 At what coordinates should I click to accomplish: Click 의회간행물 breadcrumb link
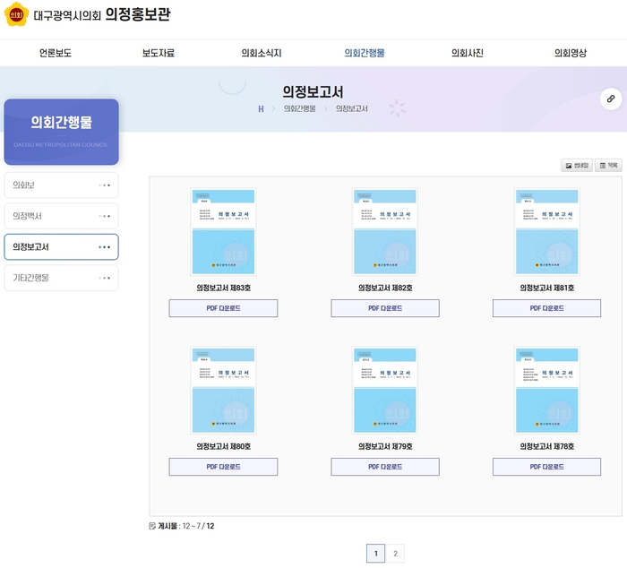[299, 108]
